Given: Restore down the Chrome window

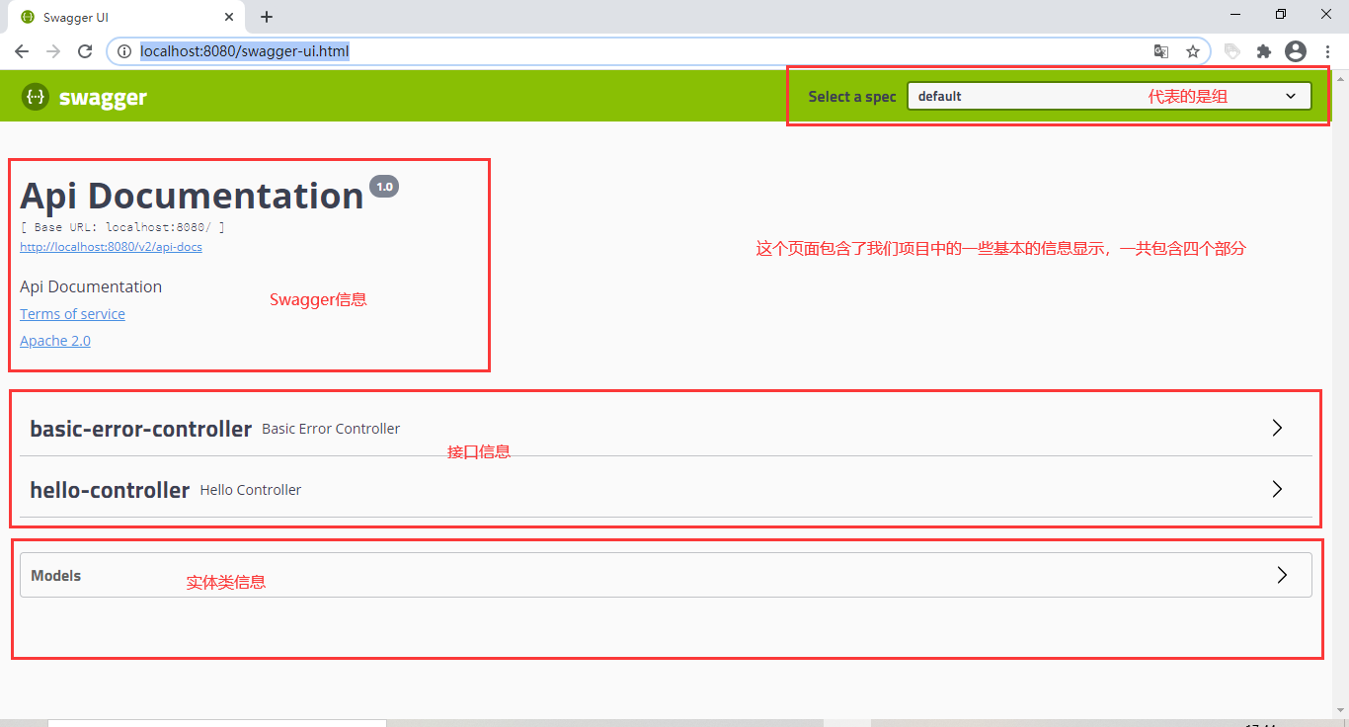Looking at the screenshot, I should coord(1281,14).
